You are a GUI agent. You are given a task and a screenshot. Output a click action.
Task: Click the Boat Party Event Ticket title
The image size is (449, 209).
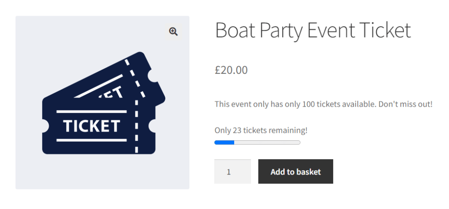coord(313,31)
